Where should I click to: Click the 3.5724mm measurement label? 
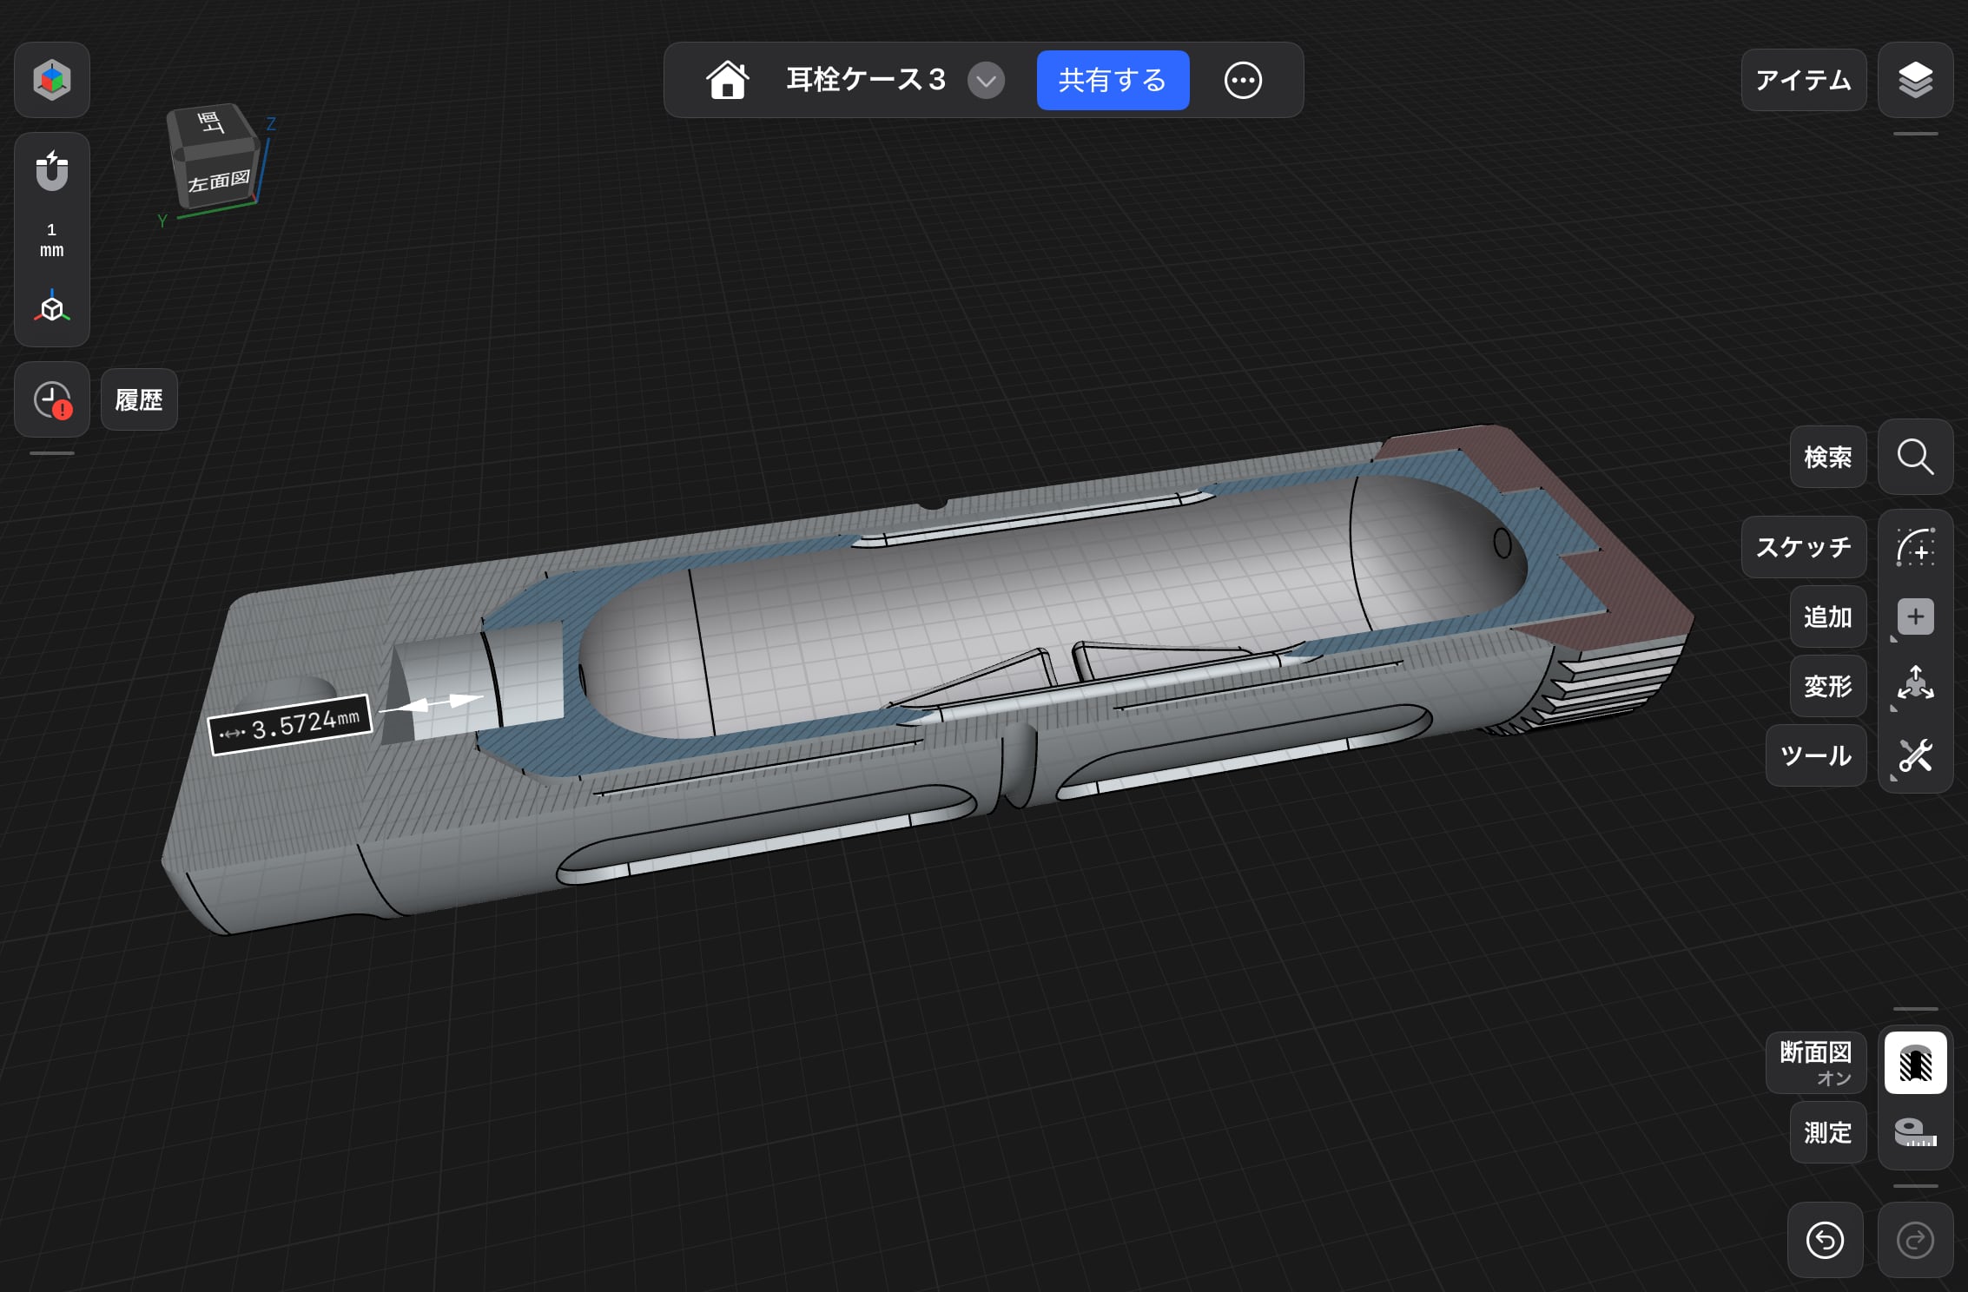[x=291, y=725]
